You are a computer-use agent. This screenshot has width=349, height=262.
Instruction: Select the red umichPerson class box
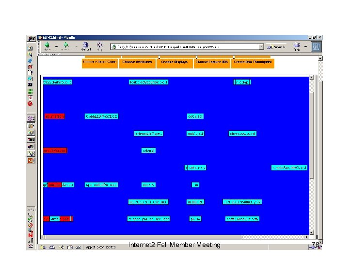[x=55, y=150]
